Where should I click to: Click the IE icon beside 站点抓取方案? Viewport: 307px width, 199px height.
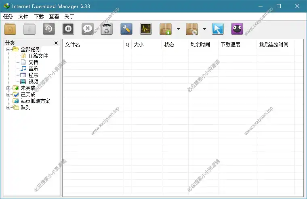(16, 101)
